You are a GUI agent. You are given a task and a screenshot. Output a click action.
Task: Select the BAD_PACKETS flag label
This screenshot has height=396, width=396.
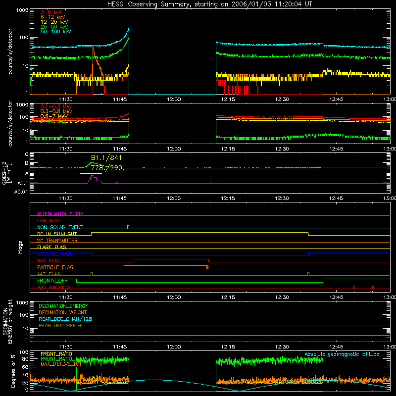[54, 287]
